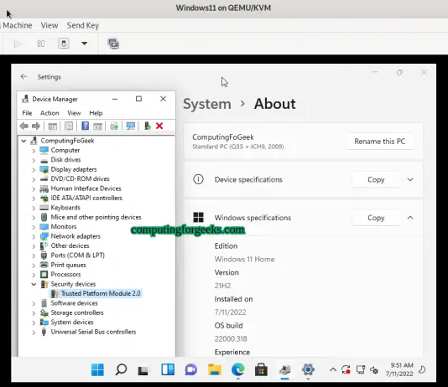
Task: Select Ports (COM & LPT) item
Action: coord(77,255)
